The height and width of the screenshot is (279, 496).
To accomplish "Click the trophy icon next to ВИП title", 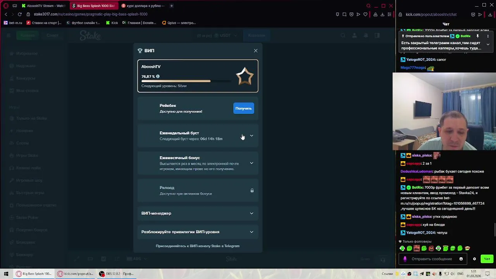I will click(140, 51).
